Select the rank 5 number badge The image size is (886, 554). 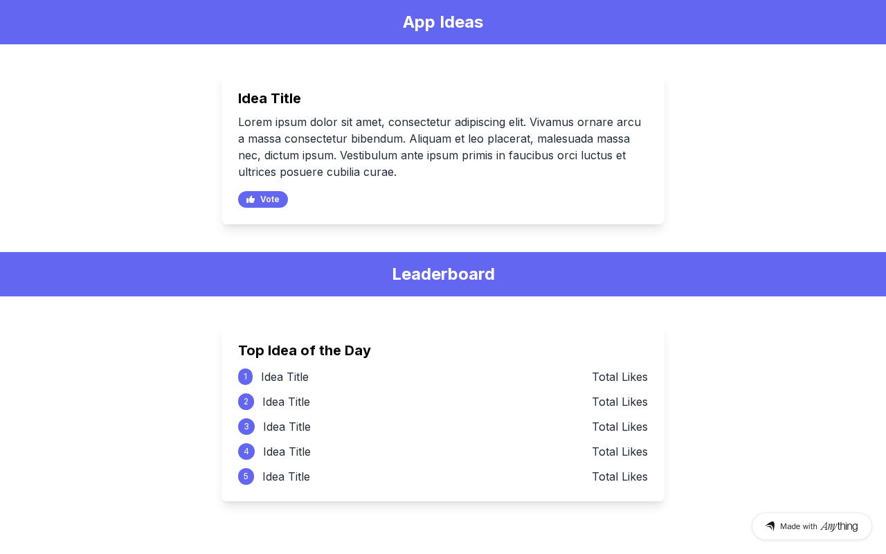[246, 476]
